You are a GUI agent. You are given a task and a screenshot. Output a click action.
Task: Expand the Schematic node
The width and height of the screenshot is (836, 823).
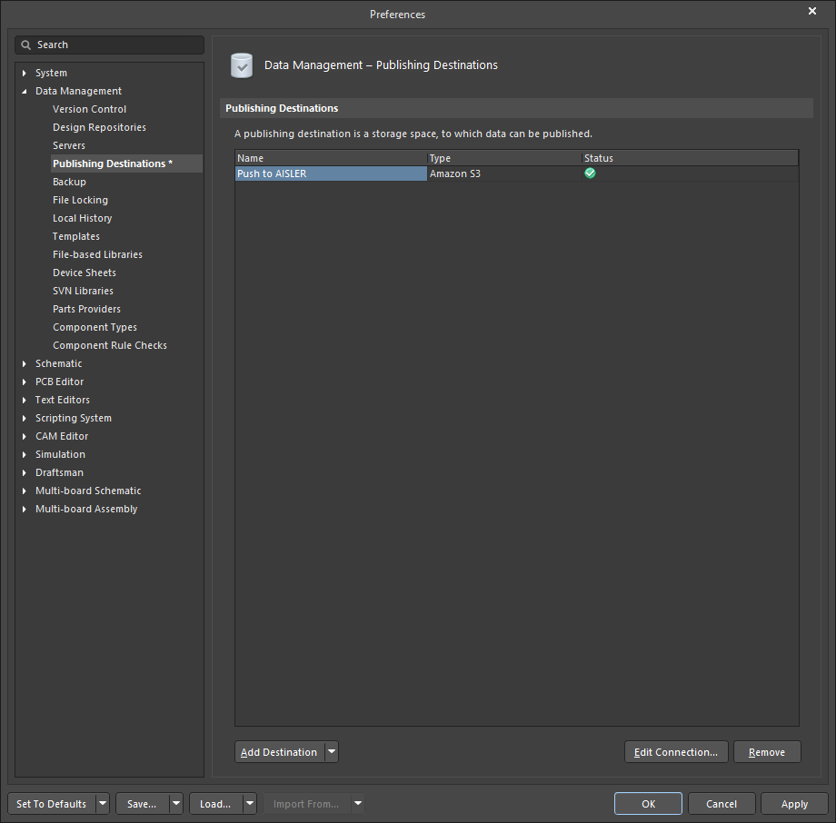[x=24, y=363]
